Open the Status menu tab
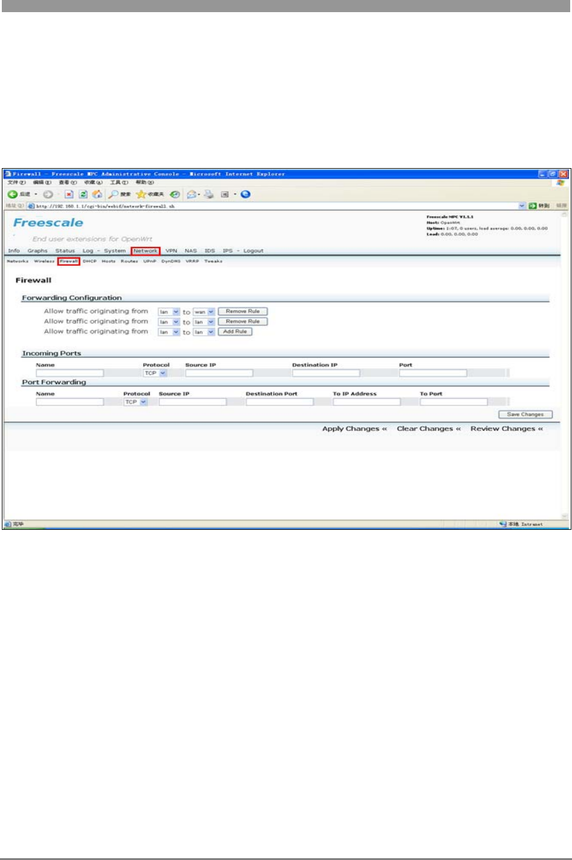 [65, 251]
